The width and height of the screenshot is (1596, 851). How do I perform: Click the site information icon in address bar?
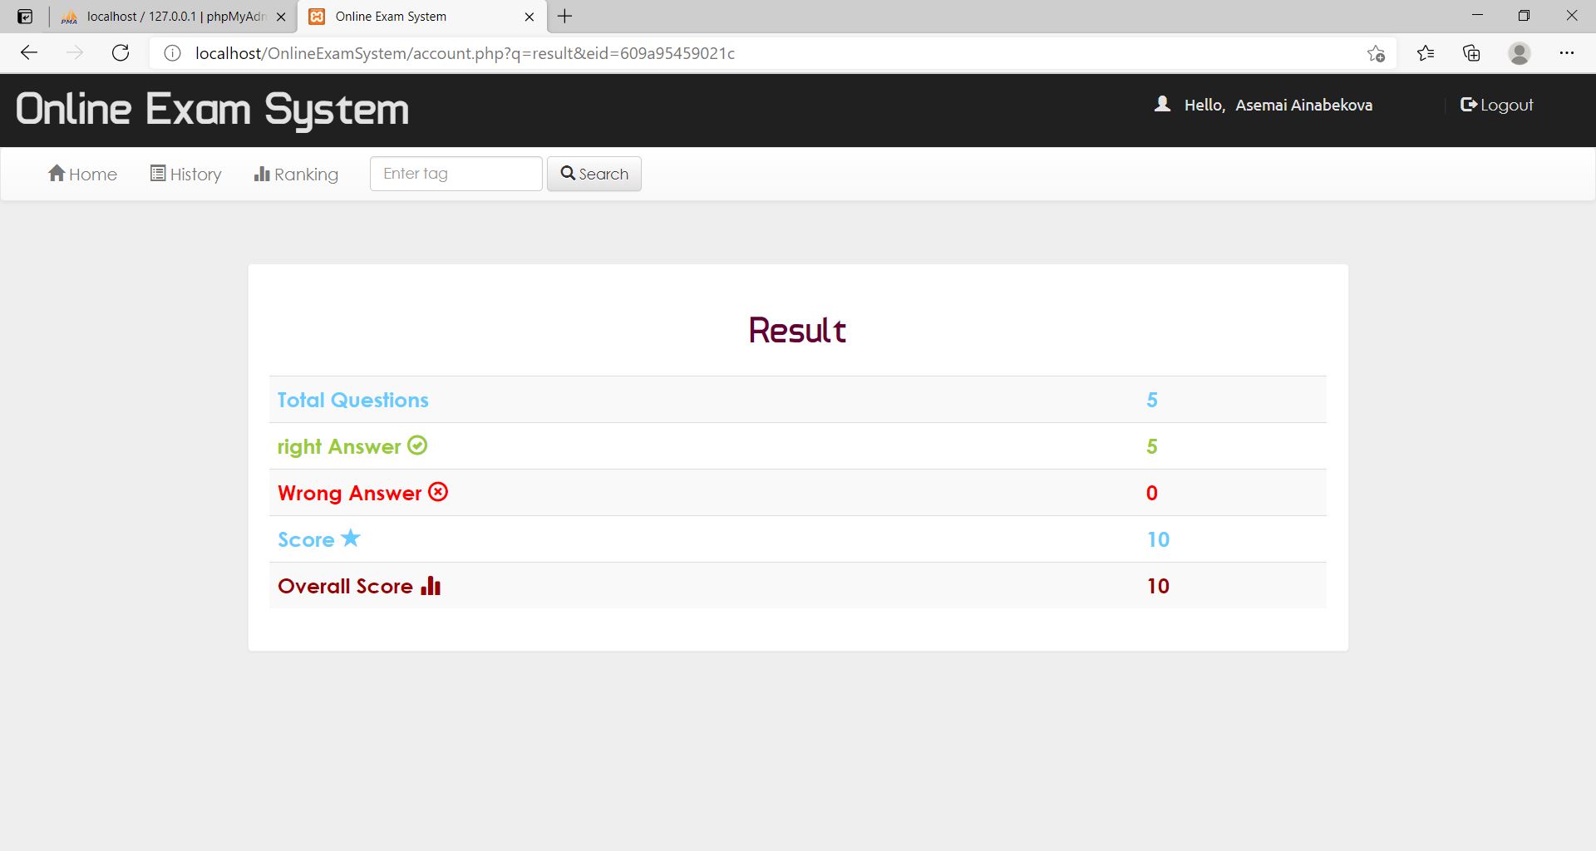(172, 53)
